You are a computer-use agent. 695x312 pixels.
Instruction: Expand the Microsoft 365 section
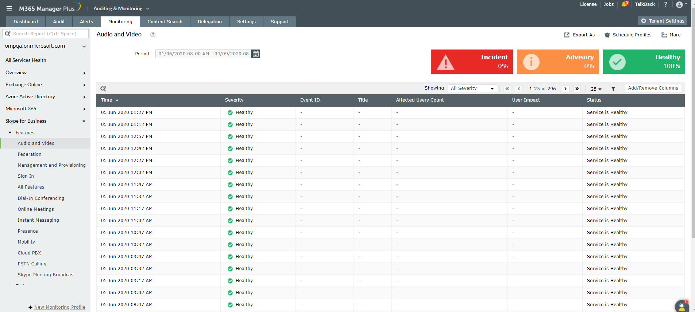coord(45,109)
